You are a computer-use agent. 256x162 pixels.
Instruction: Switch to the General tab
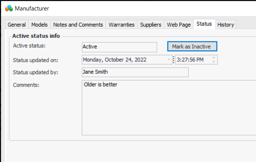click(17, 24)
